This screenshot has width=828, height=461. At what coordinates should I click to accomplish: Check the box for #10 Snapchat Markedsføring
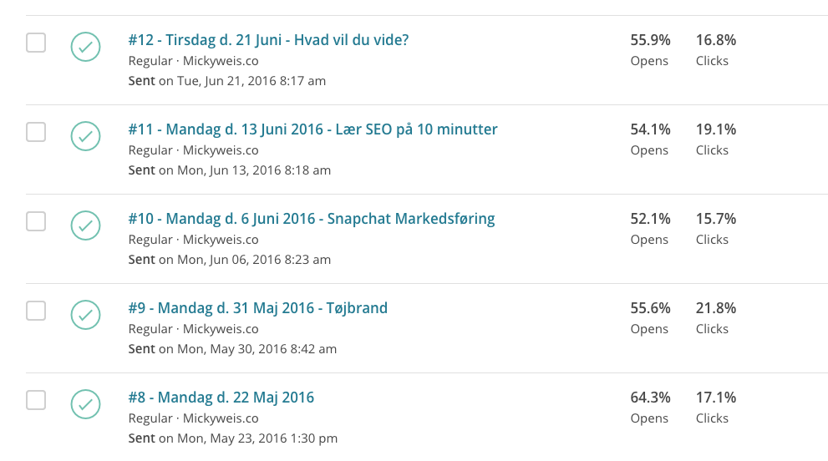pos(36,221)
